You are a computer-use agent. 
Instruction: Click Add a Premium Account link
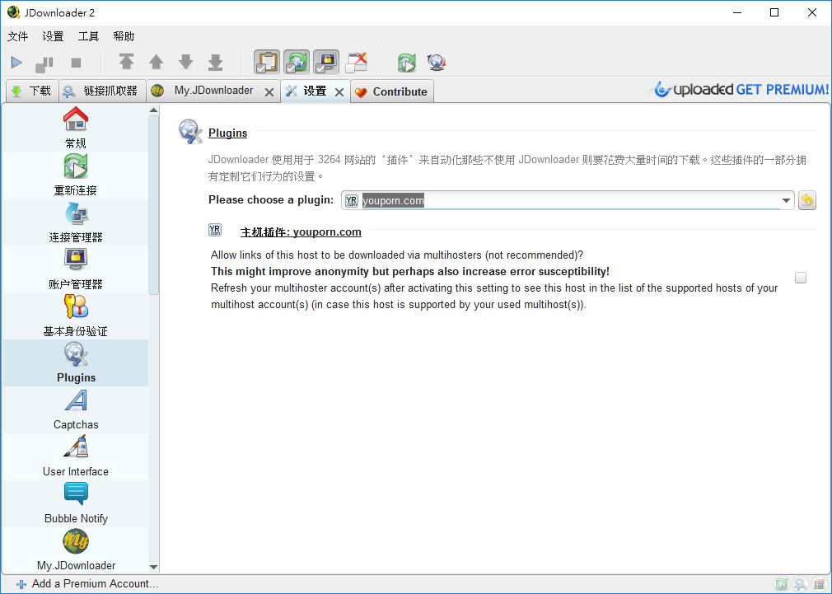(87, 584)
